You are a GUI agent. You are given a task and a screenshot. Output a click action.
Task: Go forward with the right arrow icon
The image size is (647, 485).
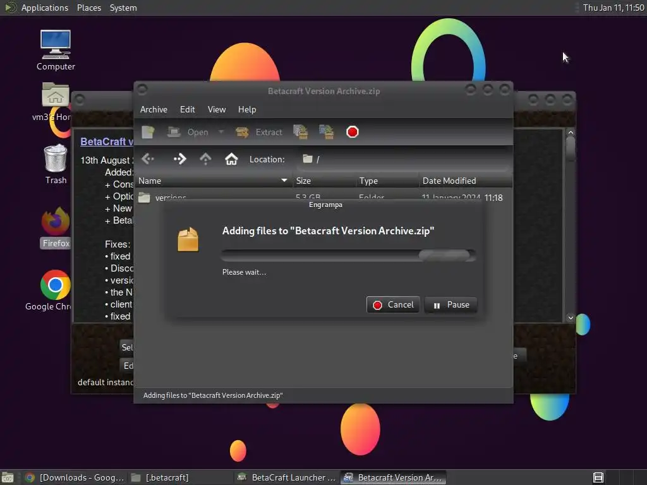[180, 159]
